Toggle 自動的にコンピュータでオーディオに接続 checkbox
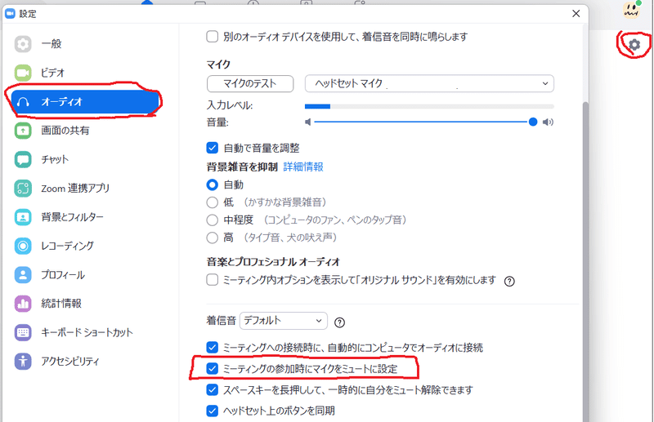The image size is (654, 422). pos(213,348)
